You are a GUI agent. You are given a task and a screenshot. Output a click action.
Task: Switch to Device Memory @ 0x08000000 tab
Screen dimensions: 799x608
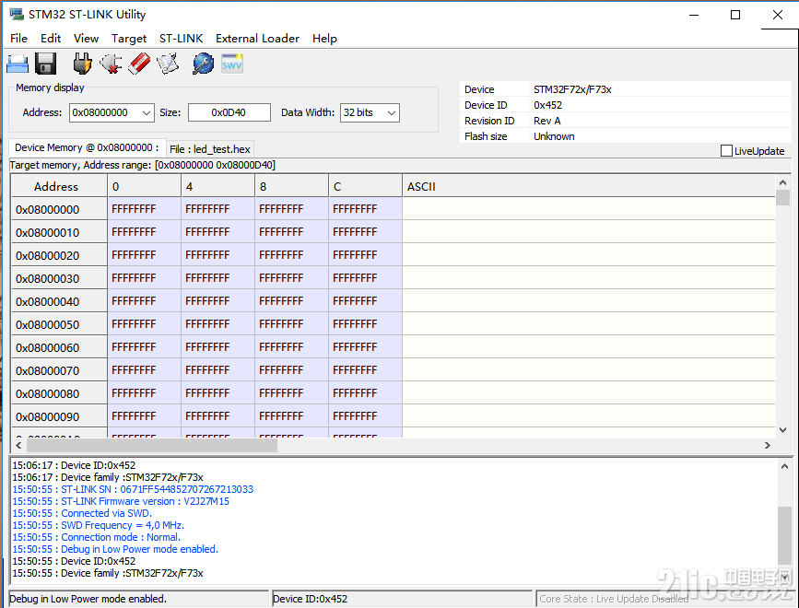pyautogui.click(x=87, y=147)
